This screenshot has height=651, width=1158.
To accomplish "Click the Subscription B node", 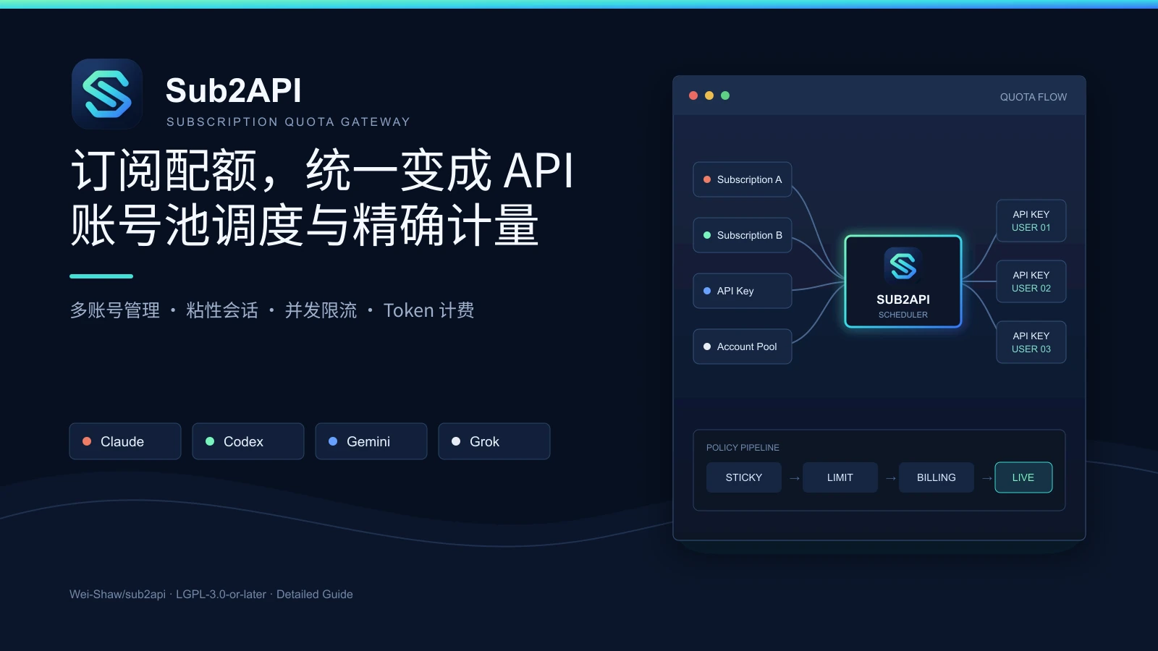I will (743, 235).
